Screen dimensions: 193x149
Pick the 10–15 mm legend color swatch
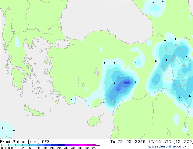pyautogui.click(x=40, y=145)
